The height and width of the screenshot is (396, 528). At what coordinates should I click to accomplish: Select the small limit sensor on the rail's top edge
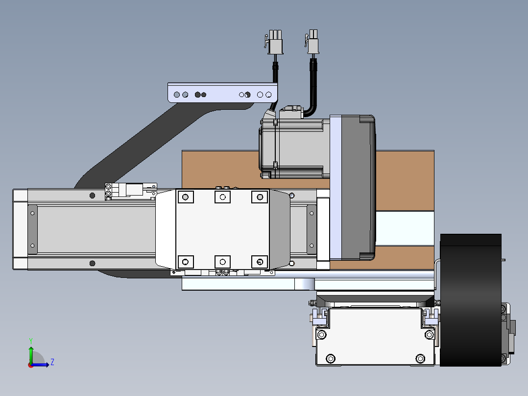click(x=131, y=191)
